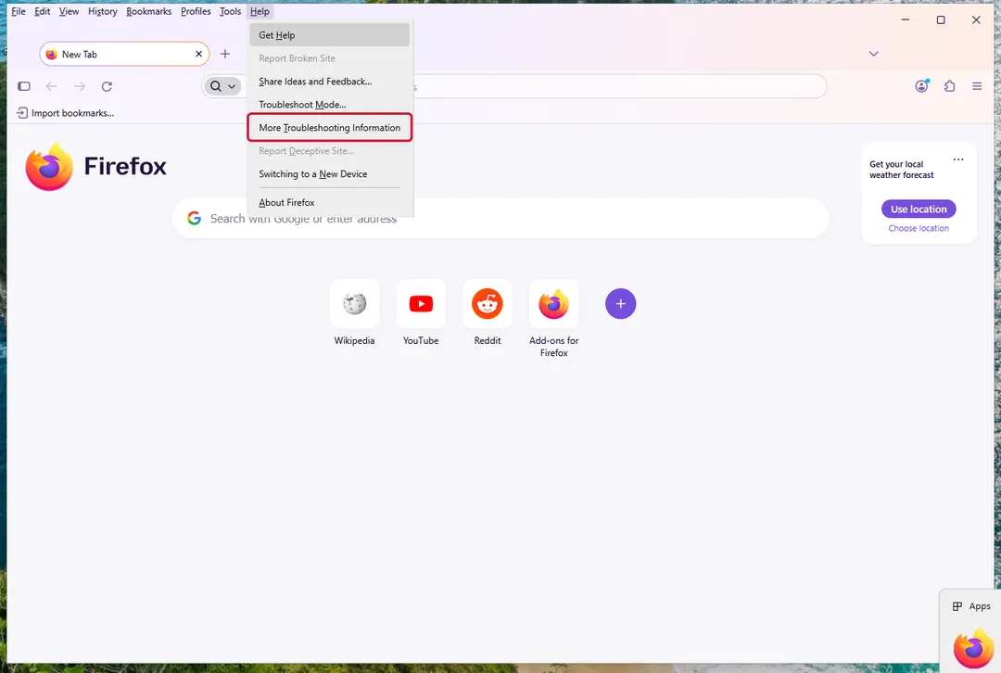1001x673 pixels.
Task: Select Troubleshoot Mode menu item
Action: 329,104
